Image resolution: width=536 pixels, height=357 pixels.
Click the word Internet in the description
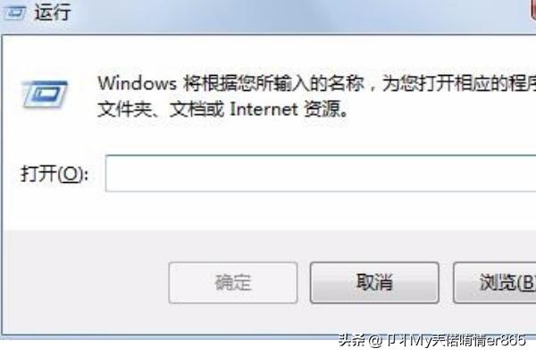point(264,109)
